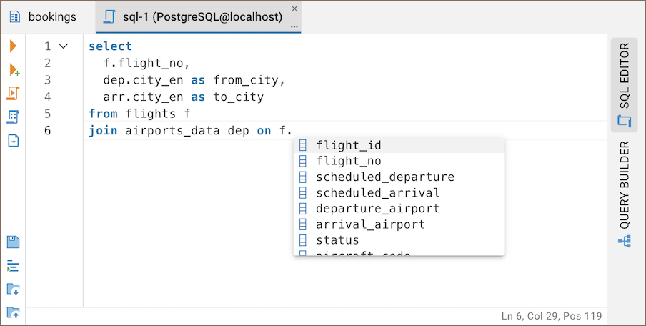Open the QUERY BUILDER side panel

[625, 185]
